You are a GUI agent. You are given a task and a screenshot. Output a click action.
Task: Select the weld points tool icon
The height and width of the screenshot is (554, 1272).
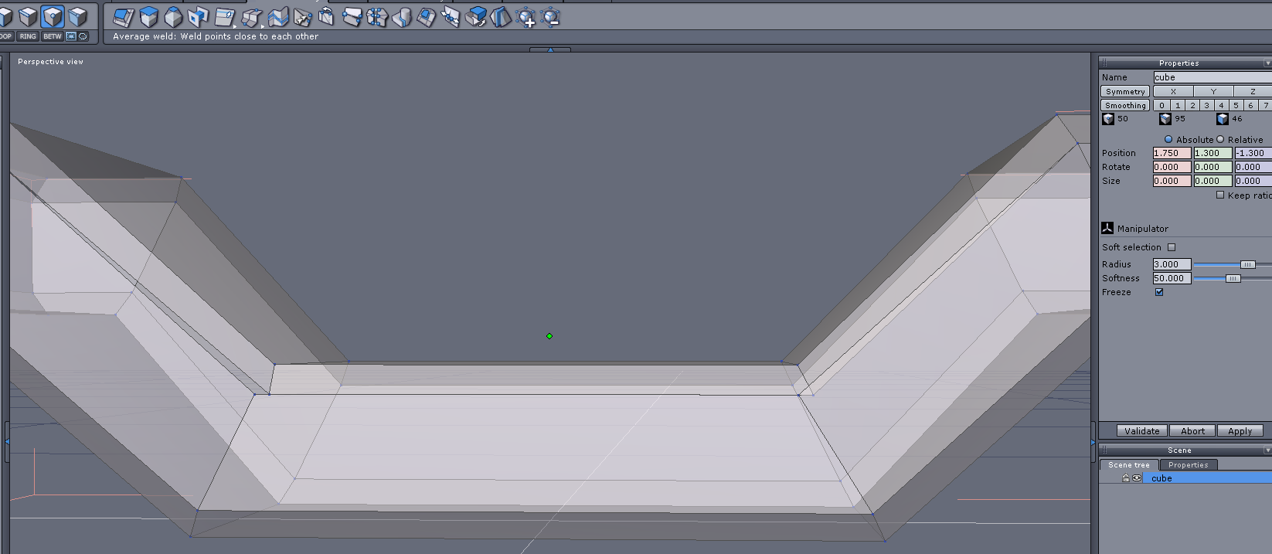[352, 16]
